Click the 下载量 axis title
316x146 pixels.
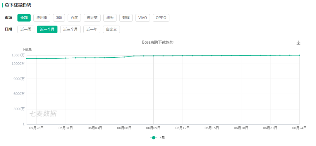[x=27, y=49]
